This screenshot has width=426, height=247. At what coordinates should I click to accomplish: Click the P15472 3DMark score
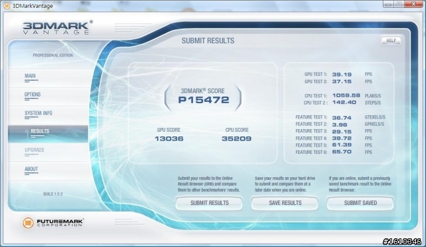coord(204,100)
